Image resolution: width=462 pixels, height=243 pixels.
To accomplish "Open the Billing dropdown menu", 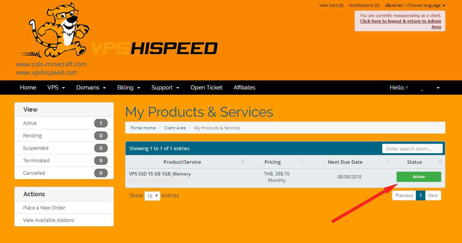I will click(129, 88).
